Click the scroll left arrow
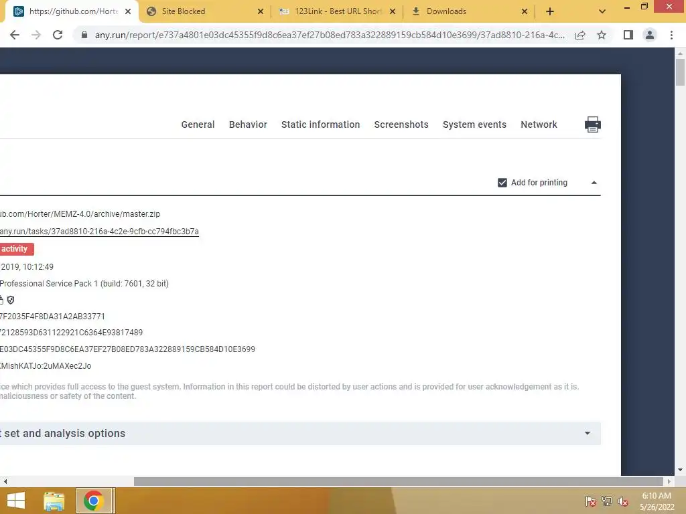Screen dimensions: 686x514 5,481
